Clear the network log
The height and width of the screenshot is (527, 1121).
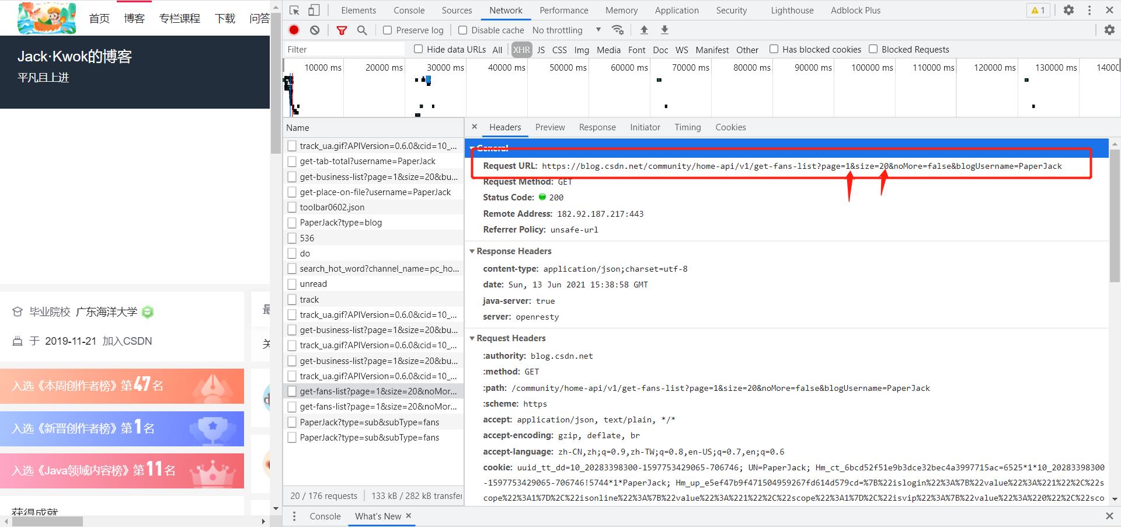pos(315,30)
